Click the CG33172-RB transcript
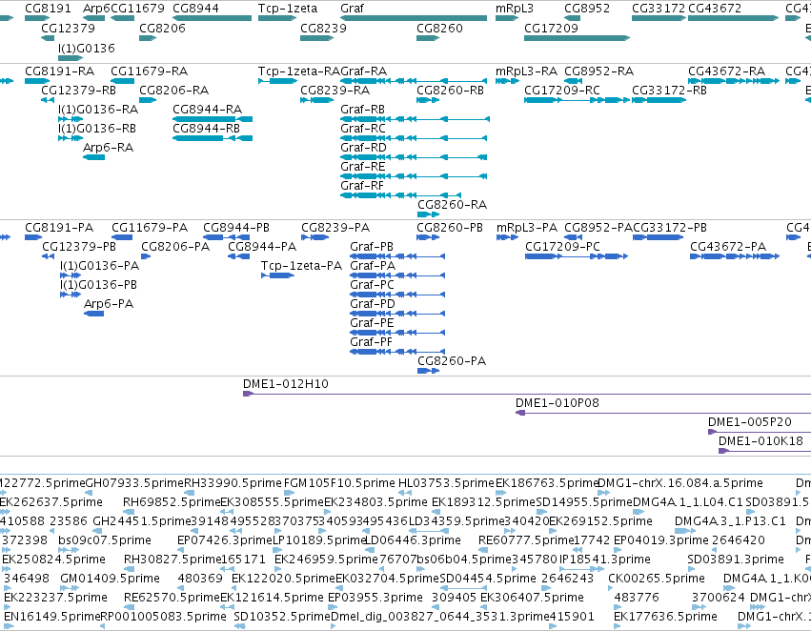811x631 pixels. point(659,100)
